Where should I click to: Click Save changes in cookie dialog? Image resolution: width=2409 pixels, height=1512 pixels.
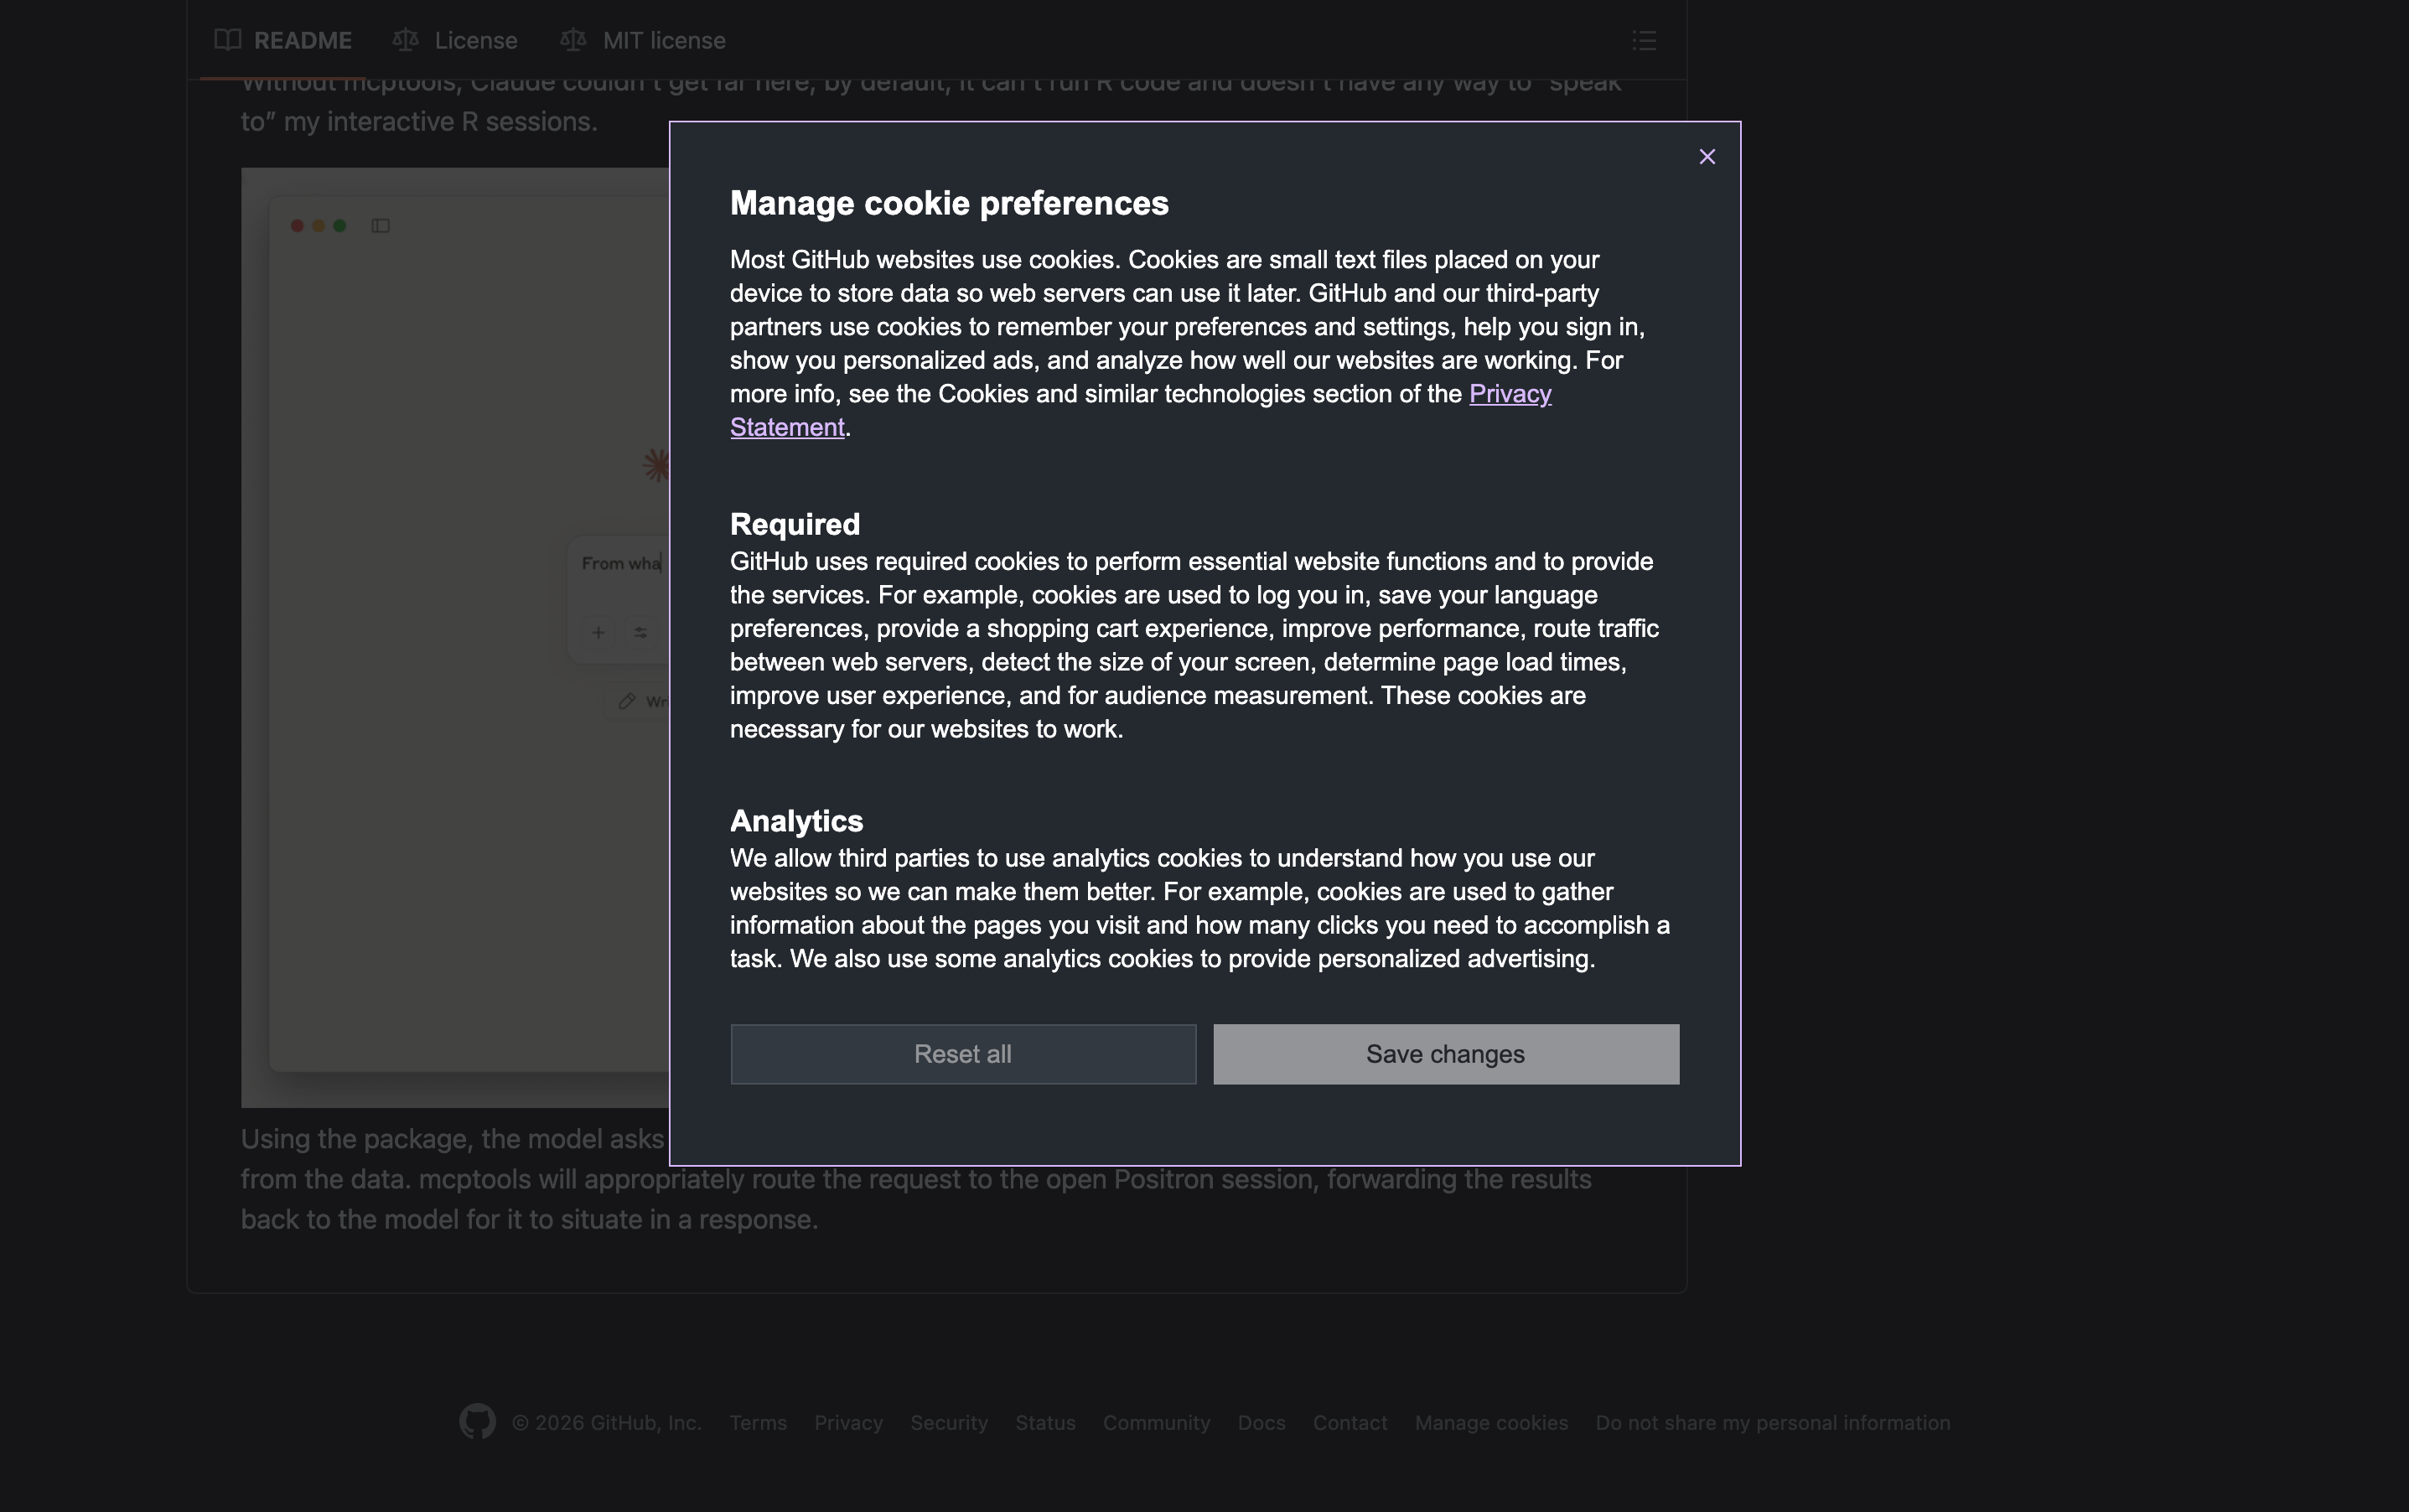click(1445, 1054)
